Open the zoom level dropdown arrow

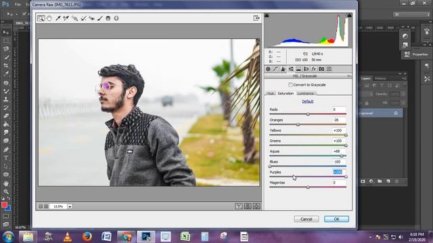click(x=70, y=207)
